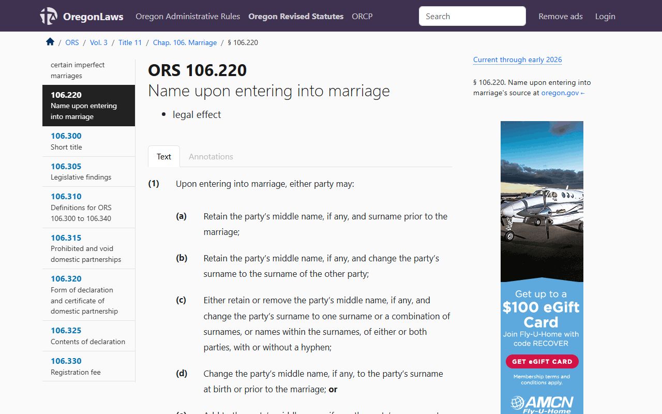The height and width of the screenshot is (414, 662).
Task: Open ORCP in top navigation
Action: tap(362, 16)
